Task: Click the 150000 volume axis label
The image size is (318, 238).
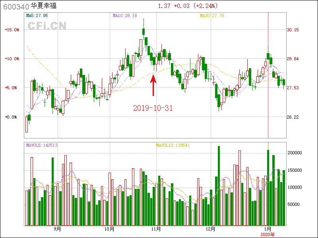Action: [295, 170]
